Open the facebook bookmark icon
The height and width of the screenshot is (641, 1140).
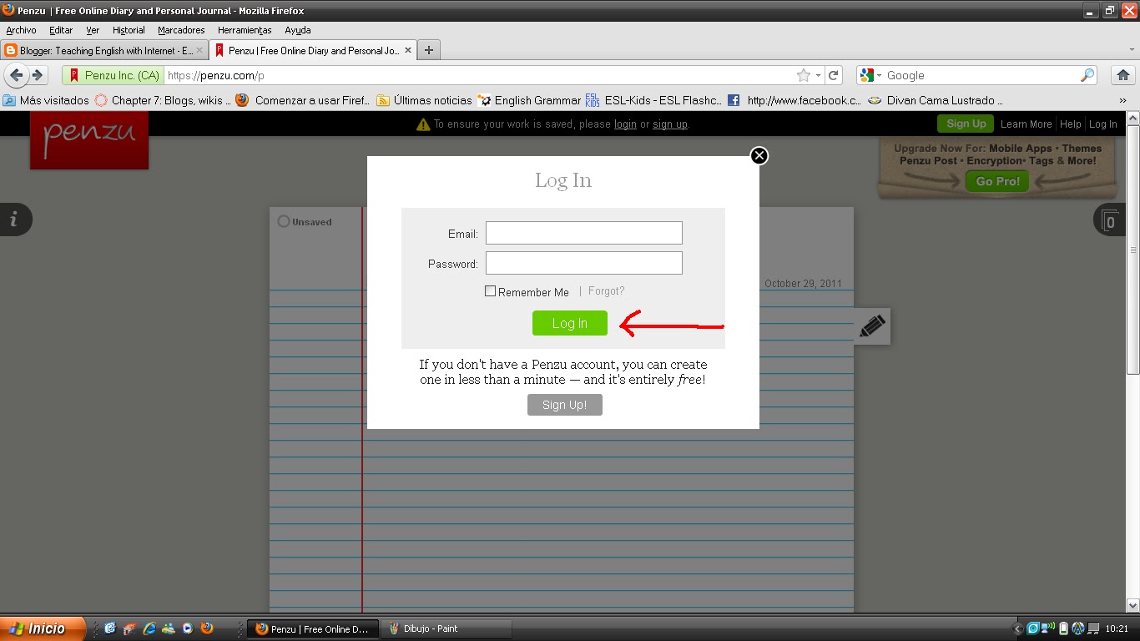[734, 100]
